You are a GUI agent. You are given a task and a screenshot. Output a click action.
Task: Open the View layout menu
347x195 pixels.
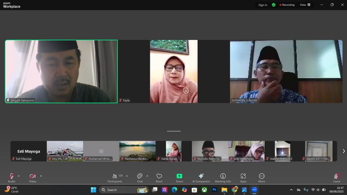click(x=305, y=5)
